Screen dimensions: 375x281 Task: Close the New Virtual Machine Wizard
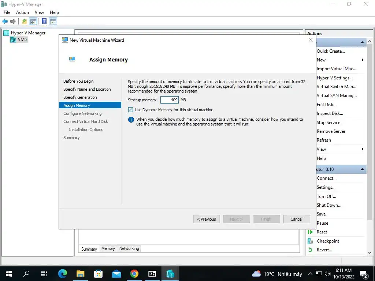tap(311, 40)
